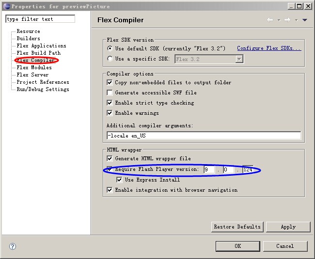315x259 pixels.
Task: Toggle Enable warnings checkbox
Action: (x=110, y=113)
